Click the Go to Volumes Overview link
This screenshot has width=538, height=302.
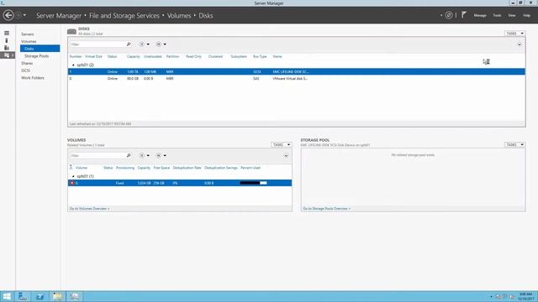tap(90, 209)
